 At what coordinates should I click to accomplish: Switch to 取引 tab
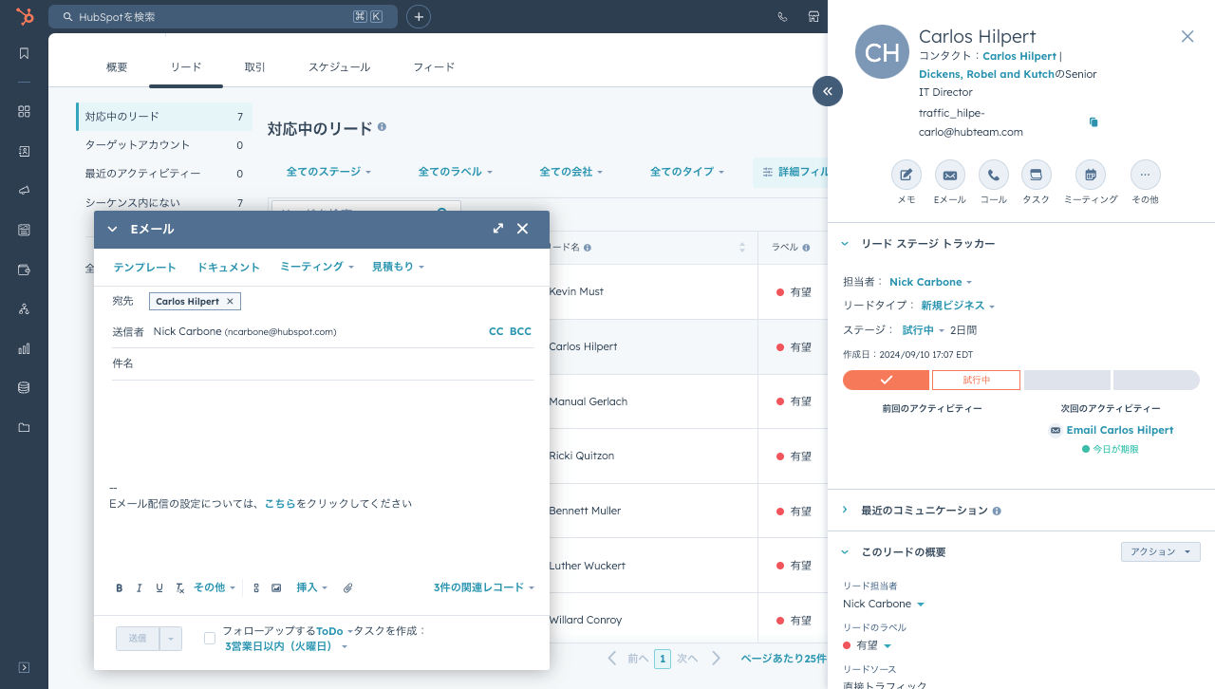[x=255, y=67]
